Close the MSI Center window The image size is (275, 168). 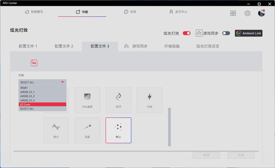pyautogui.click(x=270, y=4)
